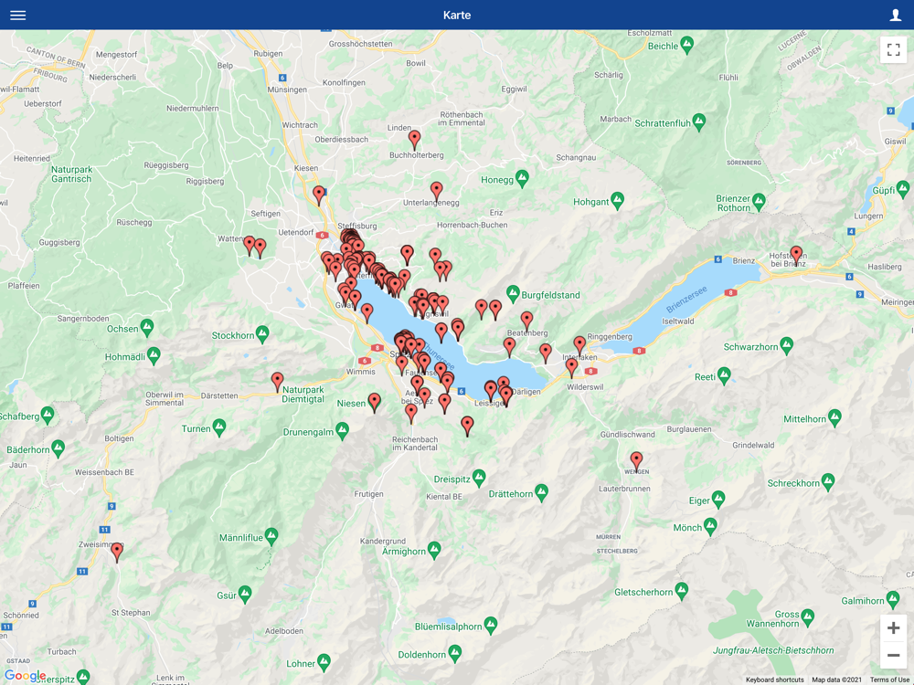The width and height of the screenshot is (914, 685).
Task: Click the Schafberg peak icon
Action: click(48, 416)
